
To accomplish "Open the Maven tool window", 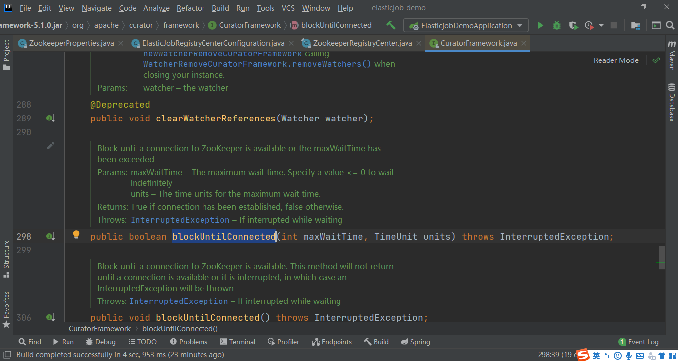I will click(672, 56).
